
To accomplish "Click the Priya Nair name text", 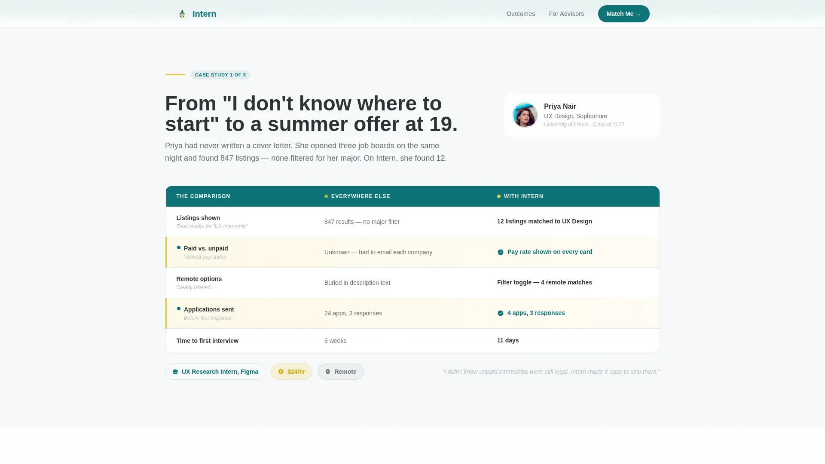I will pos(560,106).
